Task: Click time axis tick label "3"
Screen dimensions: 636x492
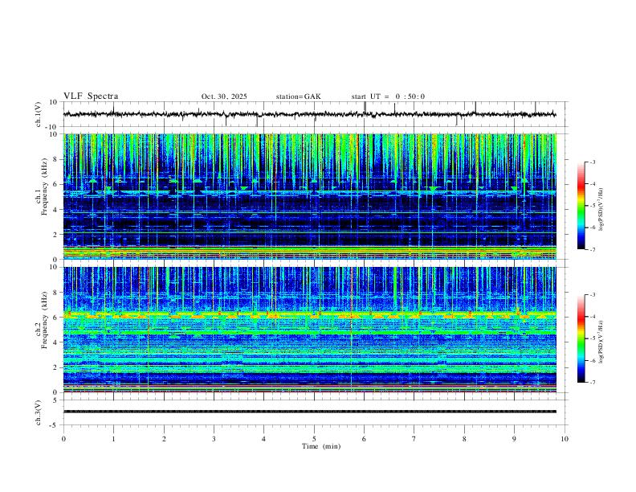Action: coord(214,439)
